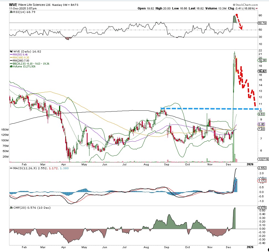Click the 2.552 MACD value axis tag

coord(261,168)
